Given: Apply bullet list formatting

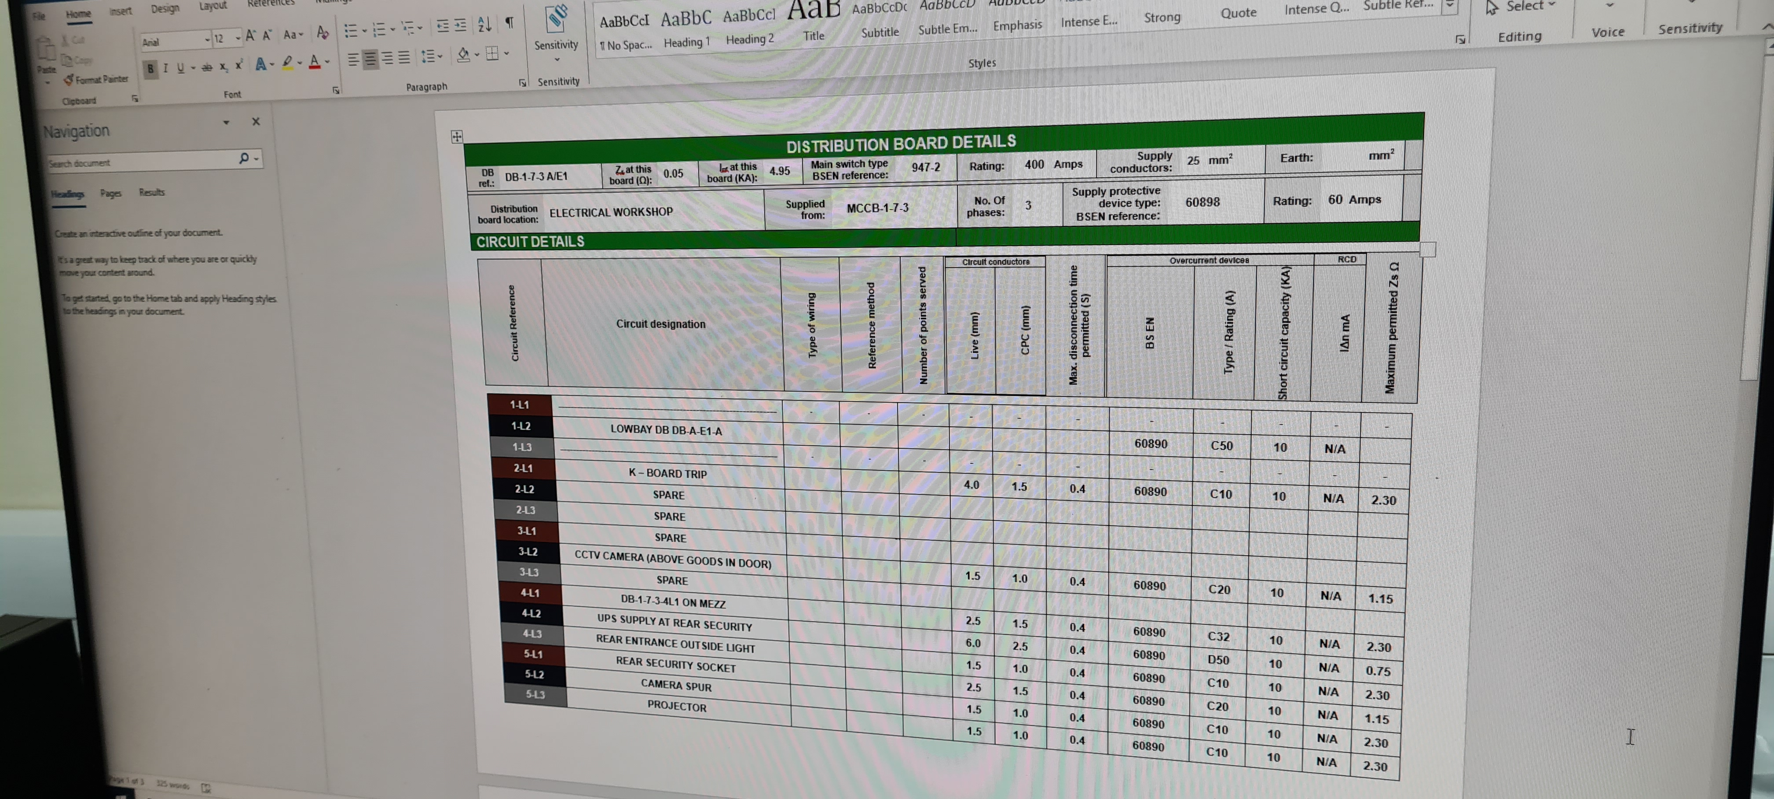Looking at the screenshot, I should pos(351,30).
